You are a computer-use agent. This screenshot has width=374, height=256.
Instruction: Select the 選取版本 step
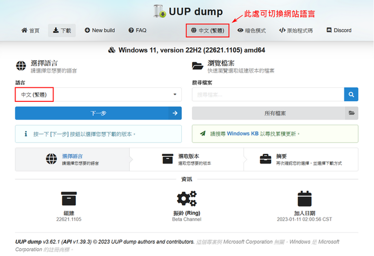186,159
